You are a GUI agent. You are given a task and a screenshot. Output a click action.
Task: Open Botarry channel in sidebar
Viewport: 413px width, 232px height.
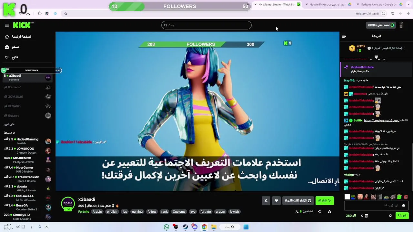pos(27,115)
